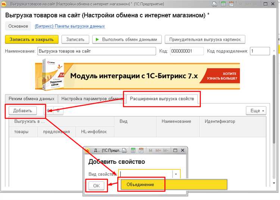Open the 1С-Битрикс integration module banner
280x200 pixels.
click(137, 76)
